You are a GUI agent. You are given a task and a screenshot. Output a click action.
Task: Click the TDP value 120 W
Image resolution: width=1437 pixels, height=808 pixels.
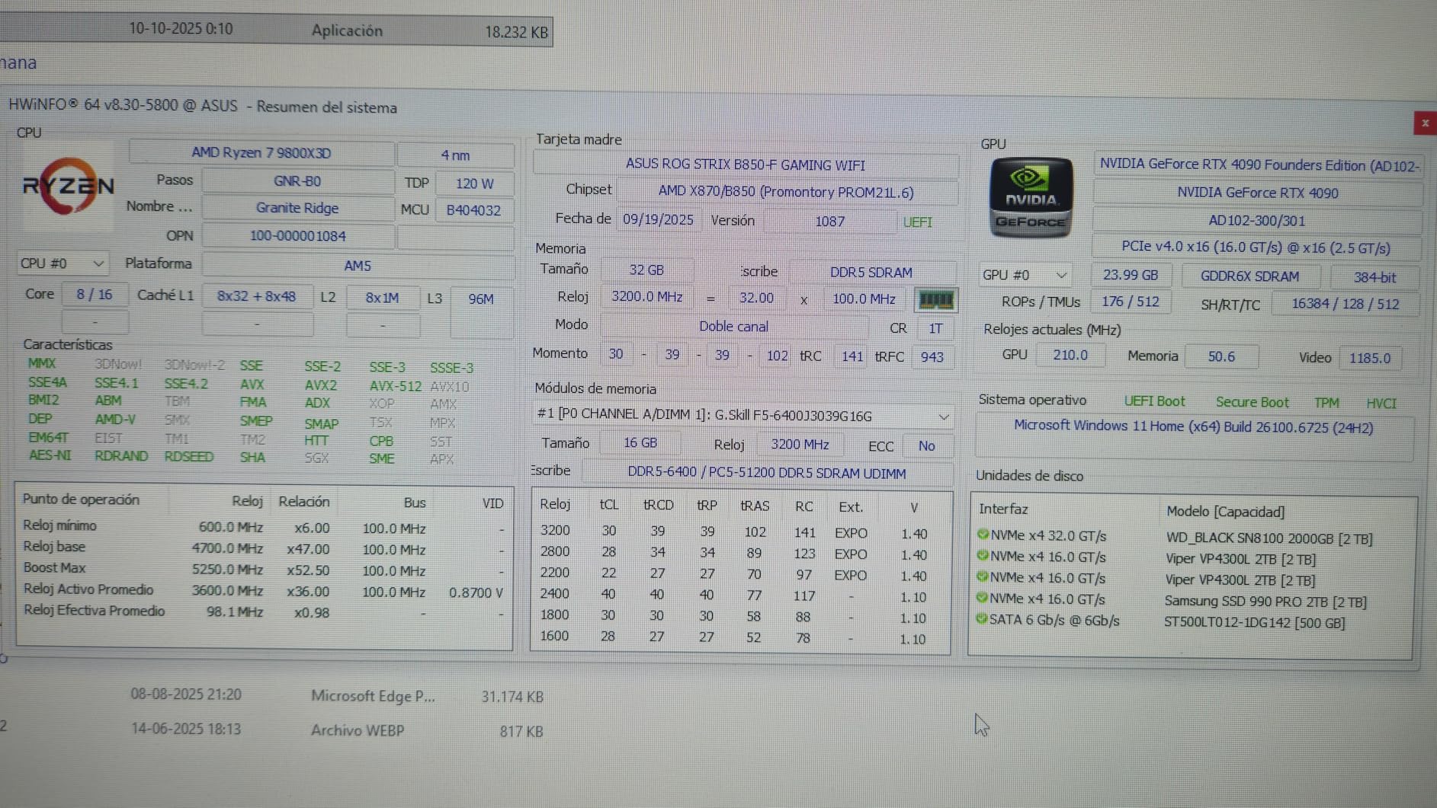tap(474, 184)
